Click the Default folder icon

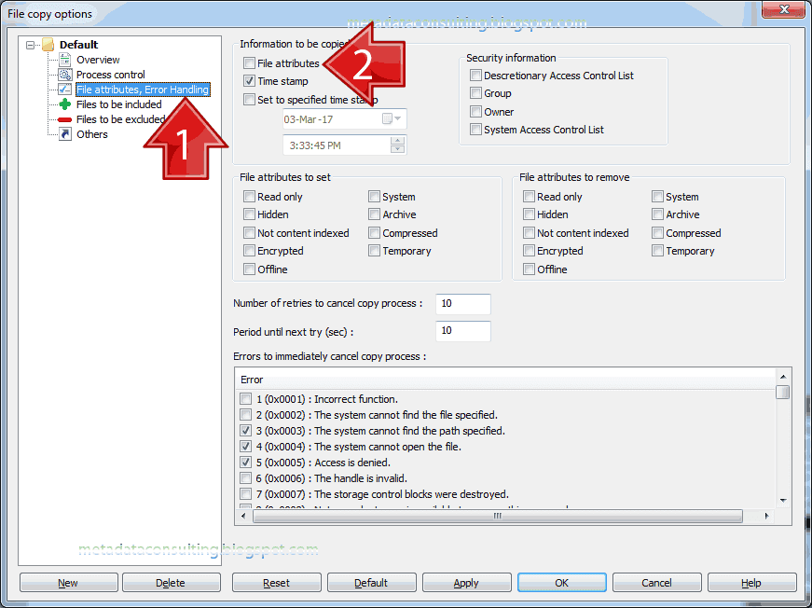(x=48, y=44)
